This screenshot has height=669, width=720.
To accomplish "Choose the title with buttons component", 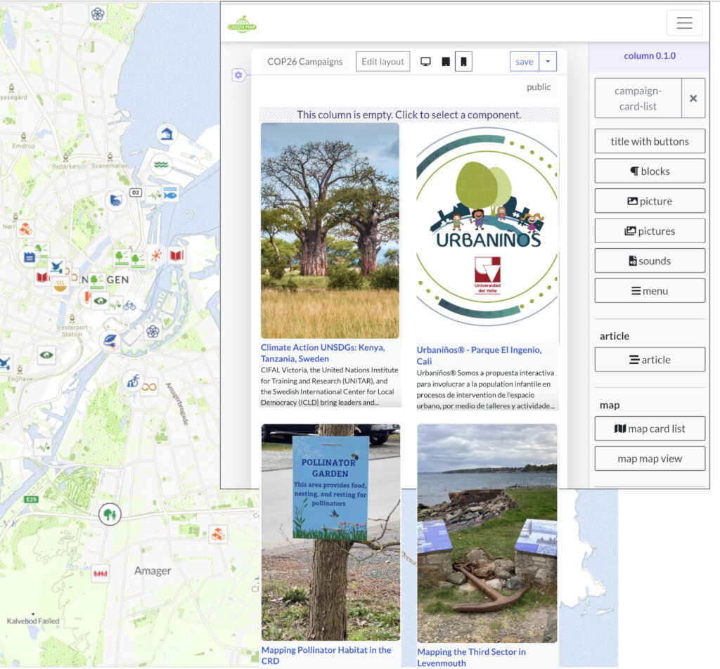I will point(650,141).
